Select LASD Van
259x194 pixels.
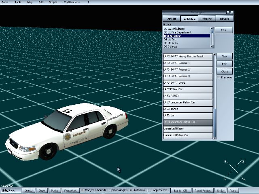(x=188, y=116)
